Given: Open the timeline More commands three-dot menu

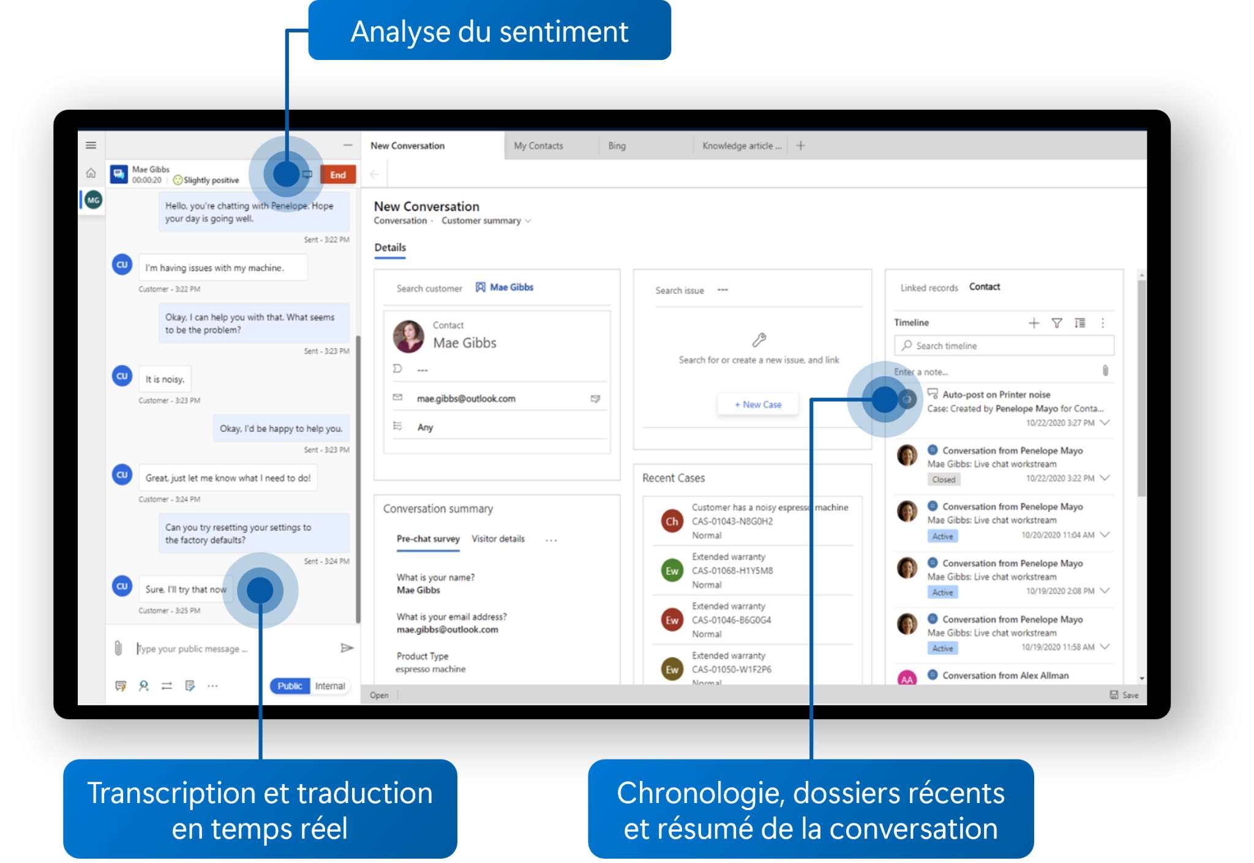Looking at the screenshot, I should 1103,324.
